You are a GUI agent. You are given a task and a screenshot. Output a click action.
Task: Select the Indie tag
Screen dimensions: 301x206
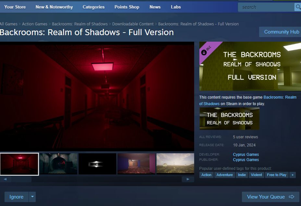[x=242, y=175]
